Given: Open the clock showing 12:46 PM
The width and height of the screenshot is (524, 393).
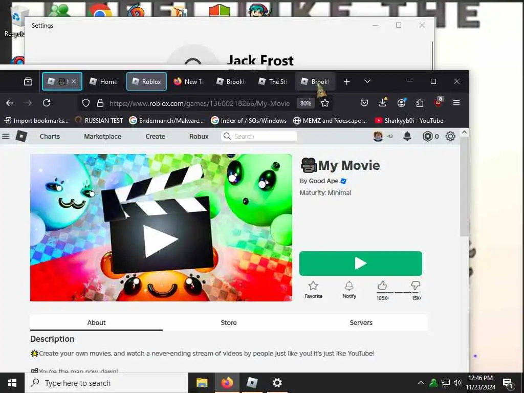Looking at the screenshot, I should pos(480,383).
